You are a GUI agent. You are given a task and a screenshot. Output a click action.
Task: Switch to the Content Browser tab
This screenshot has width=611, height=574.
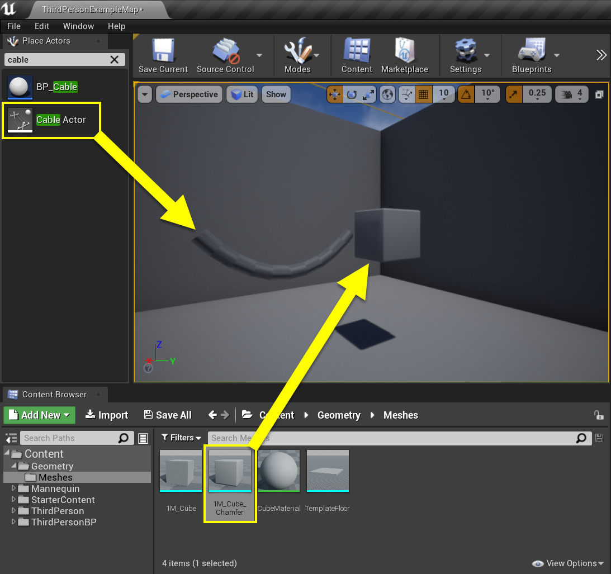click(x=54, y=395)
